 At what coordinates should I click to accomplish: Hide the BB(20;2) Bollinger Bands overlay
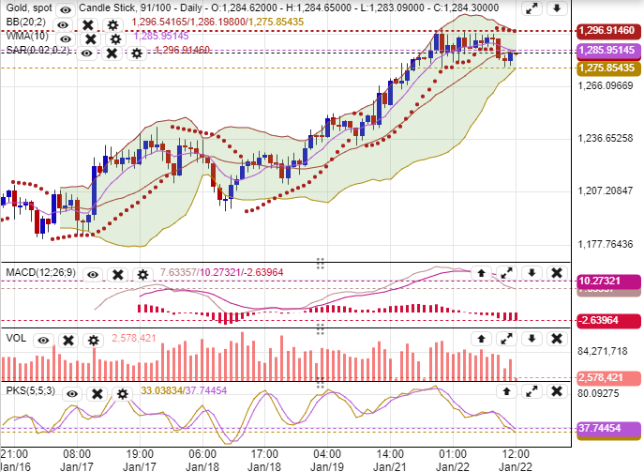coord(63,23)
